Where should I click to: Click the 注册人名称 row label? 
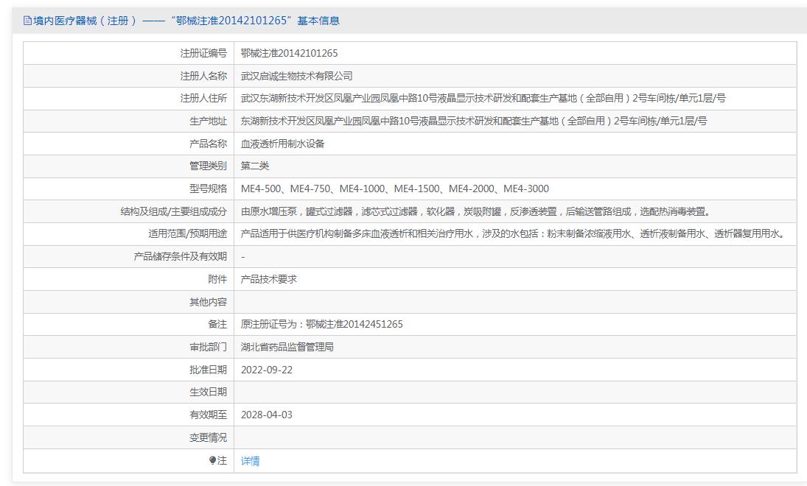pos(203,76)
